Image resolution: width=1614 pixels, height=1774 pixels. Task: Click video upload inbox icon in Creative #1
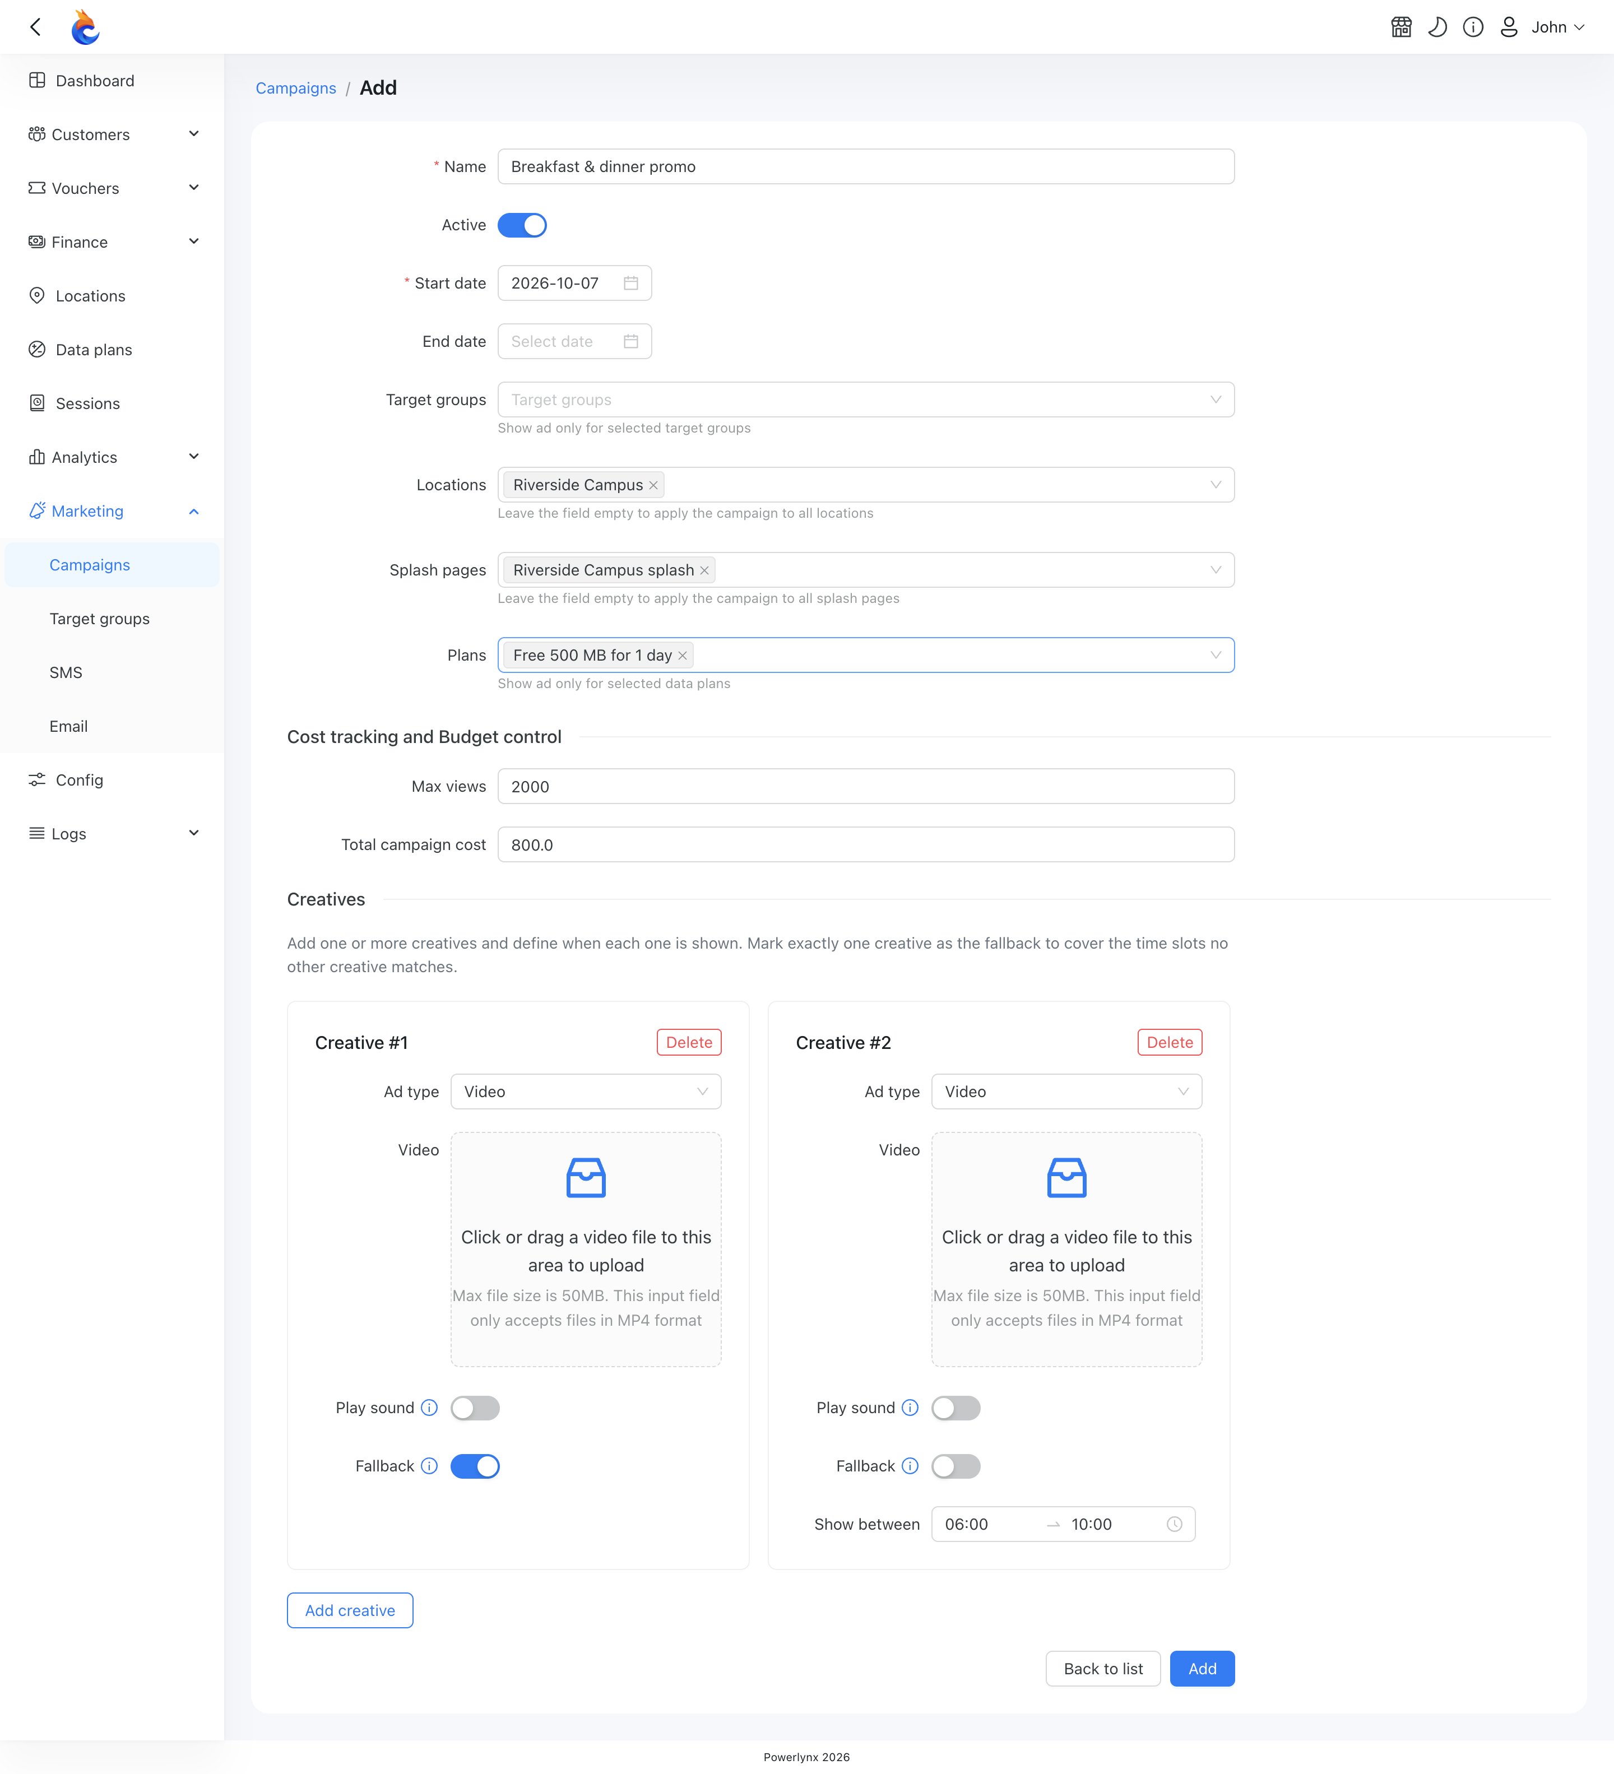[586, 1177]
